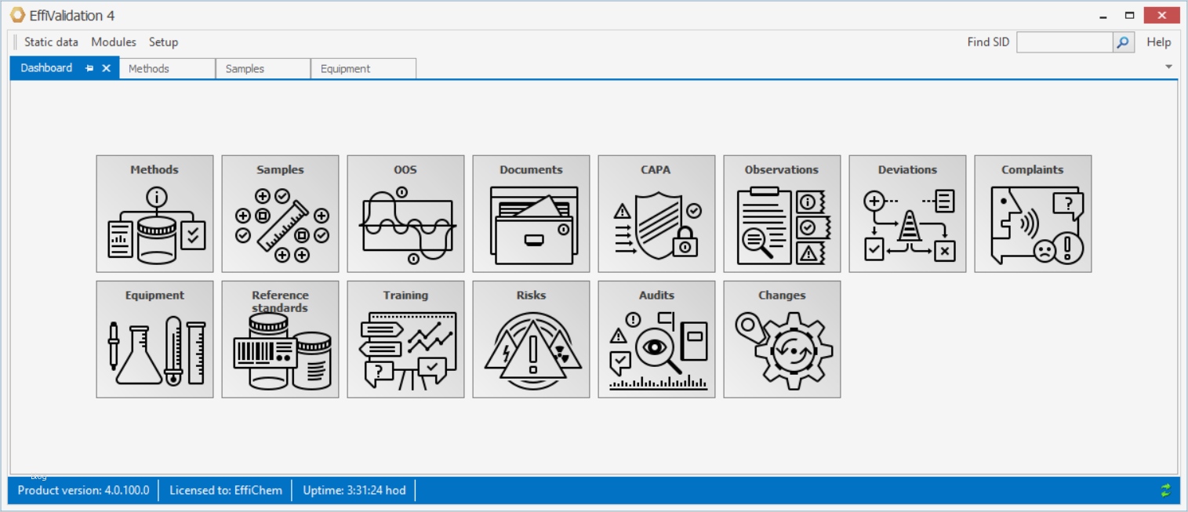
Task: Open the CAPA module tile
Action: click(x=656, y=213)
